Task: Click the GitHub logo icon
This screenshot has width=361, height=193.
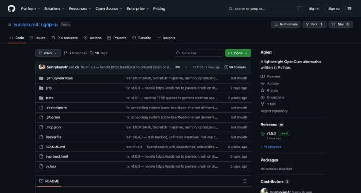Action: point(11,9)
